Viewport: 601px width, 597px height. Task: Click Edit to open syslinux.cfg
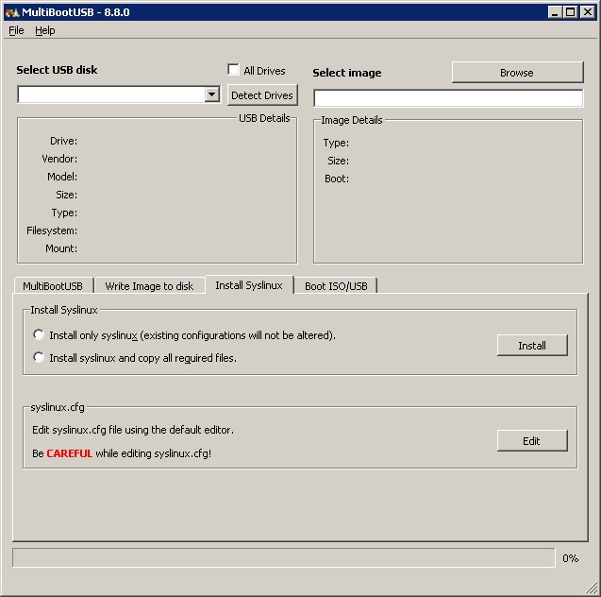coord(532,441)
